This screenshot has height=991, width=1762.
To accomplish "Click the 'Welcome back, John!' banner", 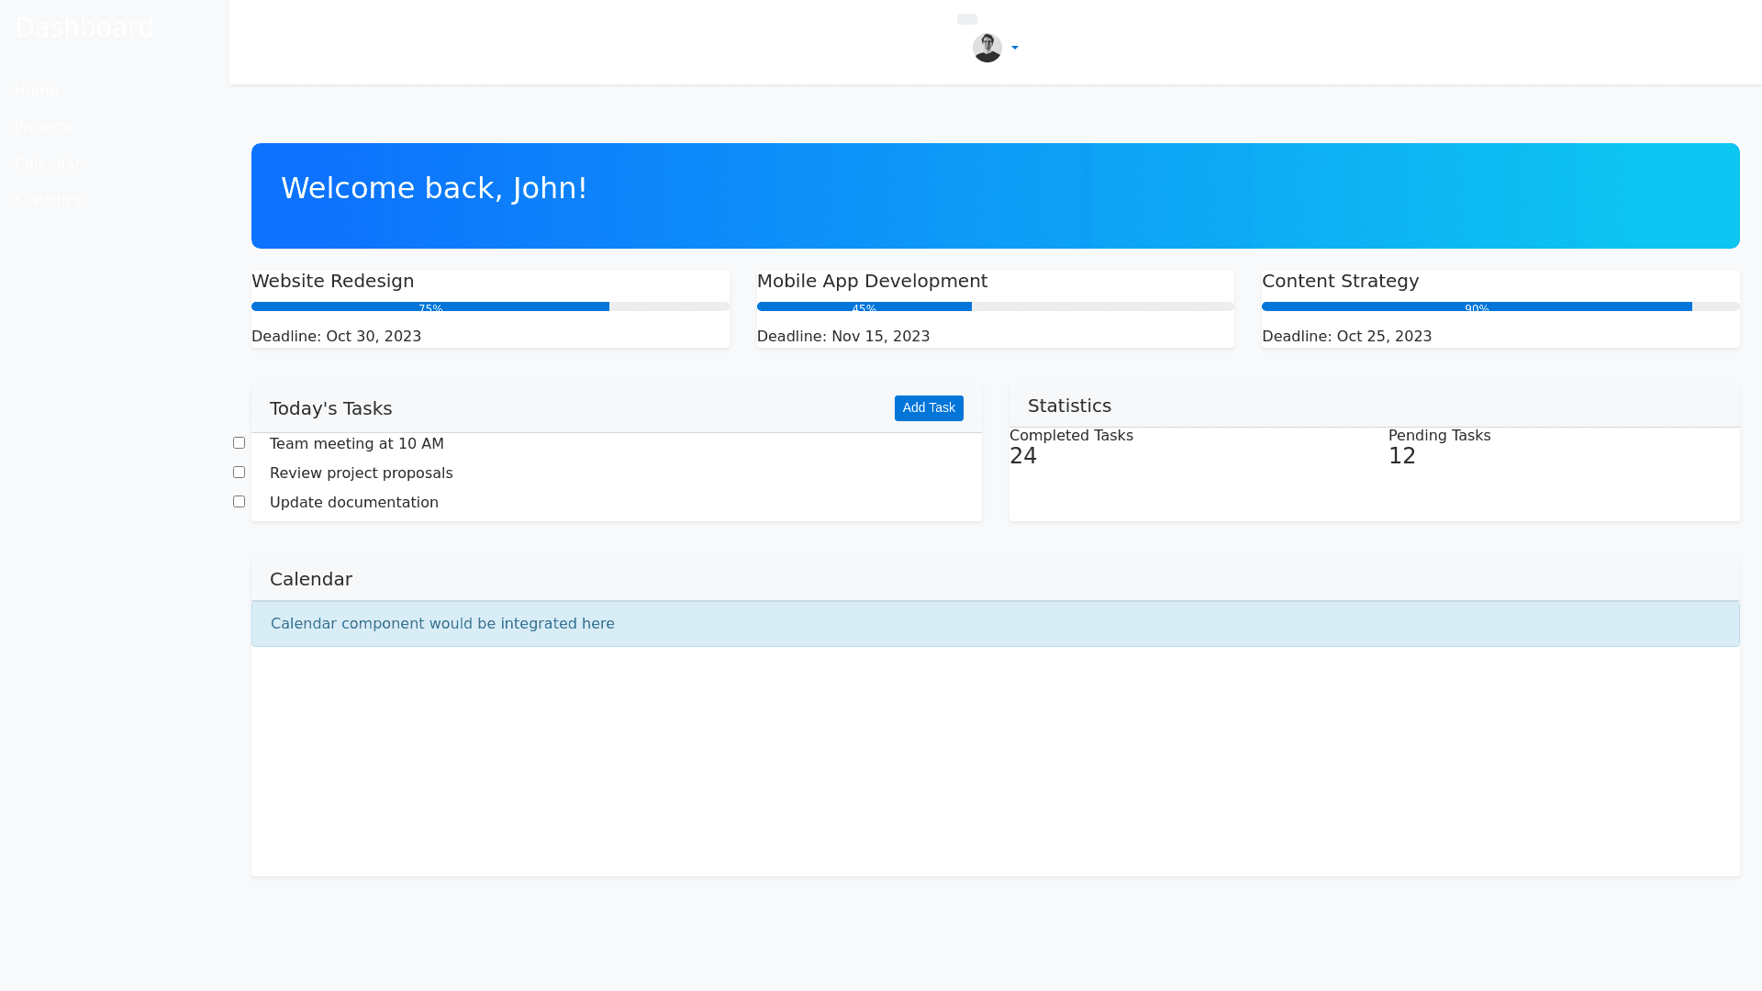I will tap(995, 195).
